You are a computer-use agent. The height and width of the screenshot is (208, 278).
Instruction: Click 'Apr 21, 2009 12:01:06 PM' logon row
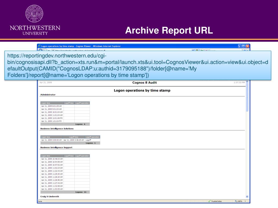point(65,118)
